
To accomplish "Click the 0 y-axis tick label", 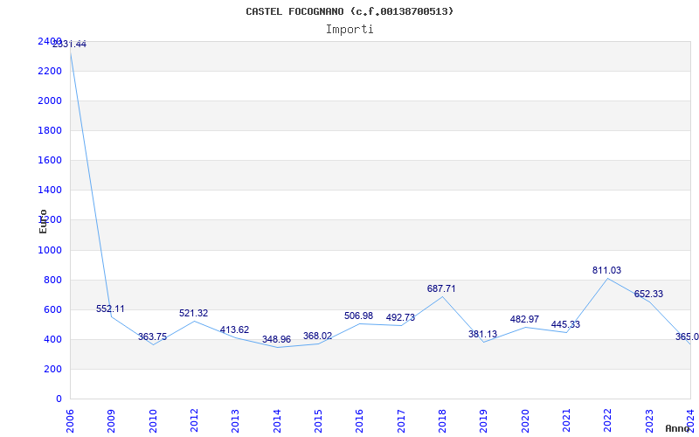I will pyautogui.click(x=59, y=399).
